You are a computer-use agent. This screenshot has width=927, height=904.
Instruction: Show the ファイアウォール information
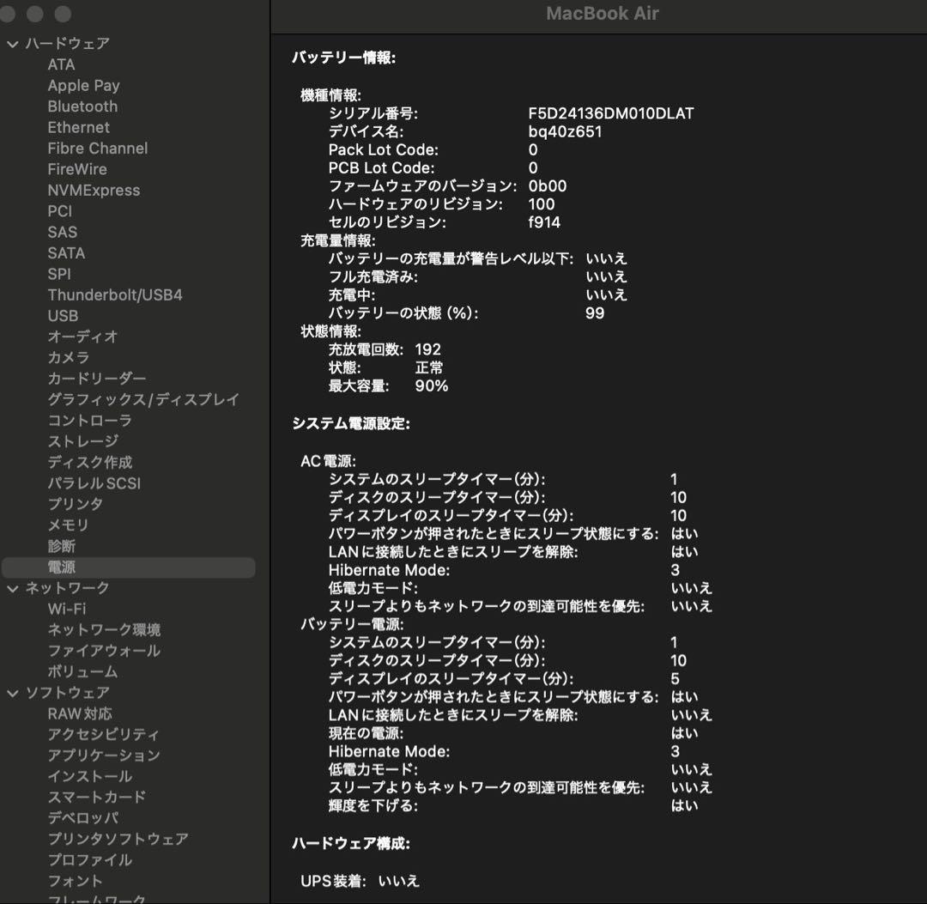pyautogui.click(x=104, y=651)
